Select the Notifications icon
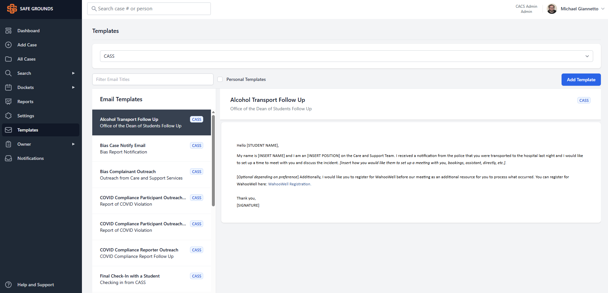608x293 pixels. point(8,158)
